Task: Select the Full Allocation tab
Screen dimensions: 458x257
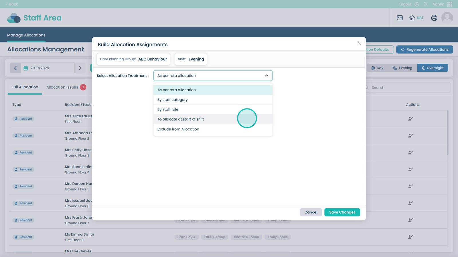Action: (25, 87)
